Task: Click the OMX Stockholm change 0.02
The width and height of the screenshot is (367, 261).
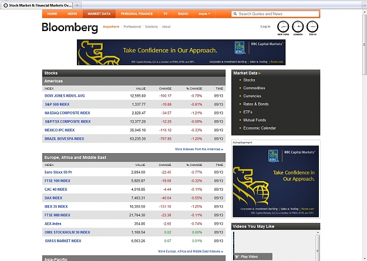Action: tap(167, 232)
